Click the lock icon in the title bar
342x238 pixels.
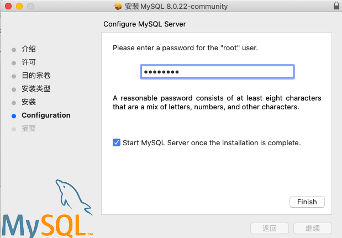tap(336, 6)
